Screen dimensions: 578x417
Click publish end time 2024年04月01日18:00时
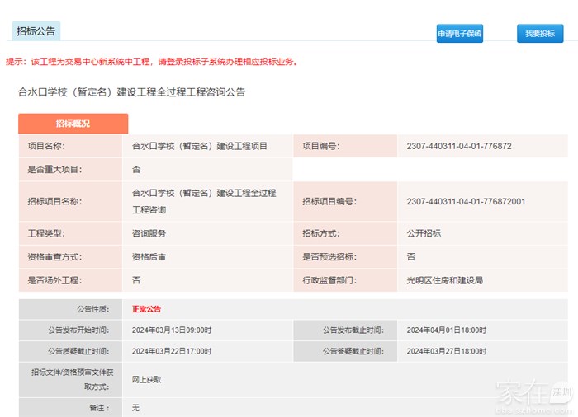tap(447, 330)
